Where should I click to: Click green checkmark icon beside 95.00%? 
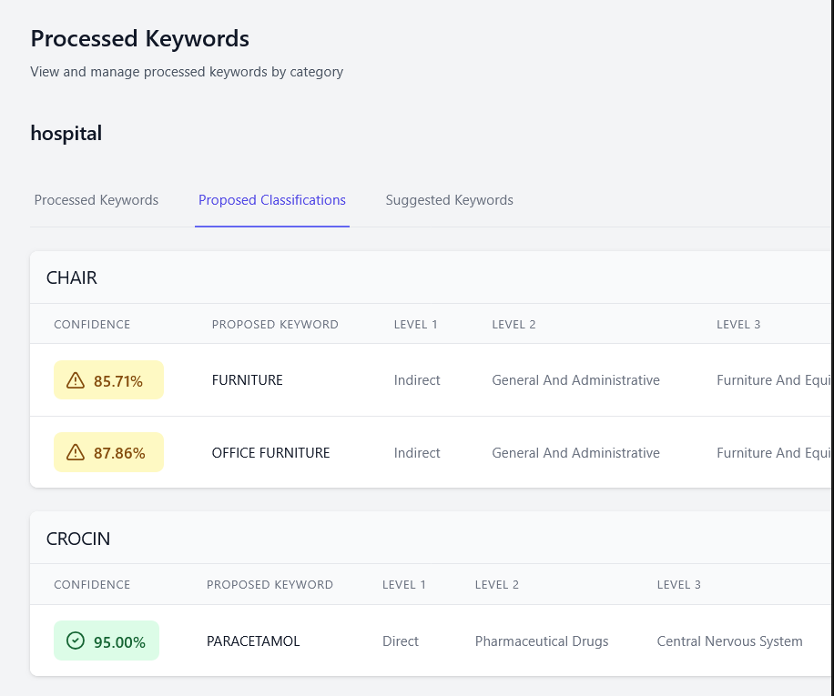tap(76, 641)
